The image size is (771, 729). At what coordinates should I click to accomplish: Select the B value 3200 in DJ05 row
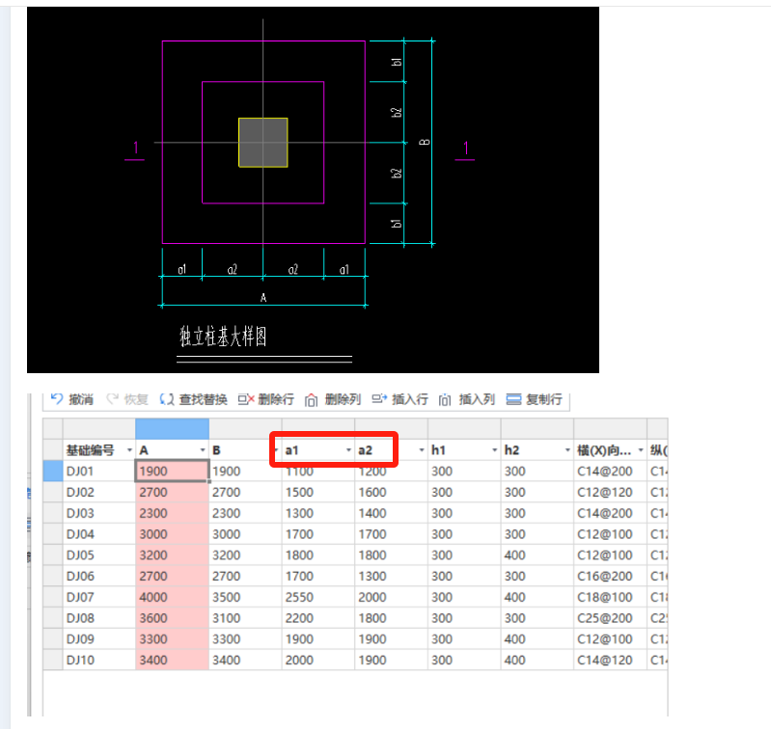click(245, 555)
